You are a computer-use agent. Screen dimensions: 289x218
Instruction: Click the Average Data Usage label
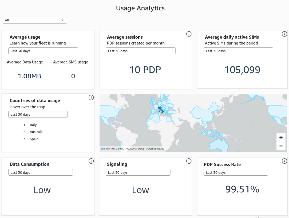click(25, 62)
